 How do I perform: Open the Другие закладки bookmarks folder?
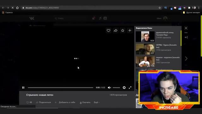click(x=191, y=13)
